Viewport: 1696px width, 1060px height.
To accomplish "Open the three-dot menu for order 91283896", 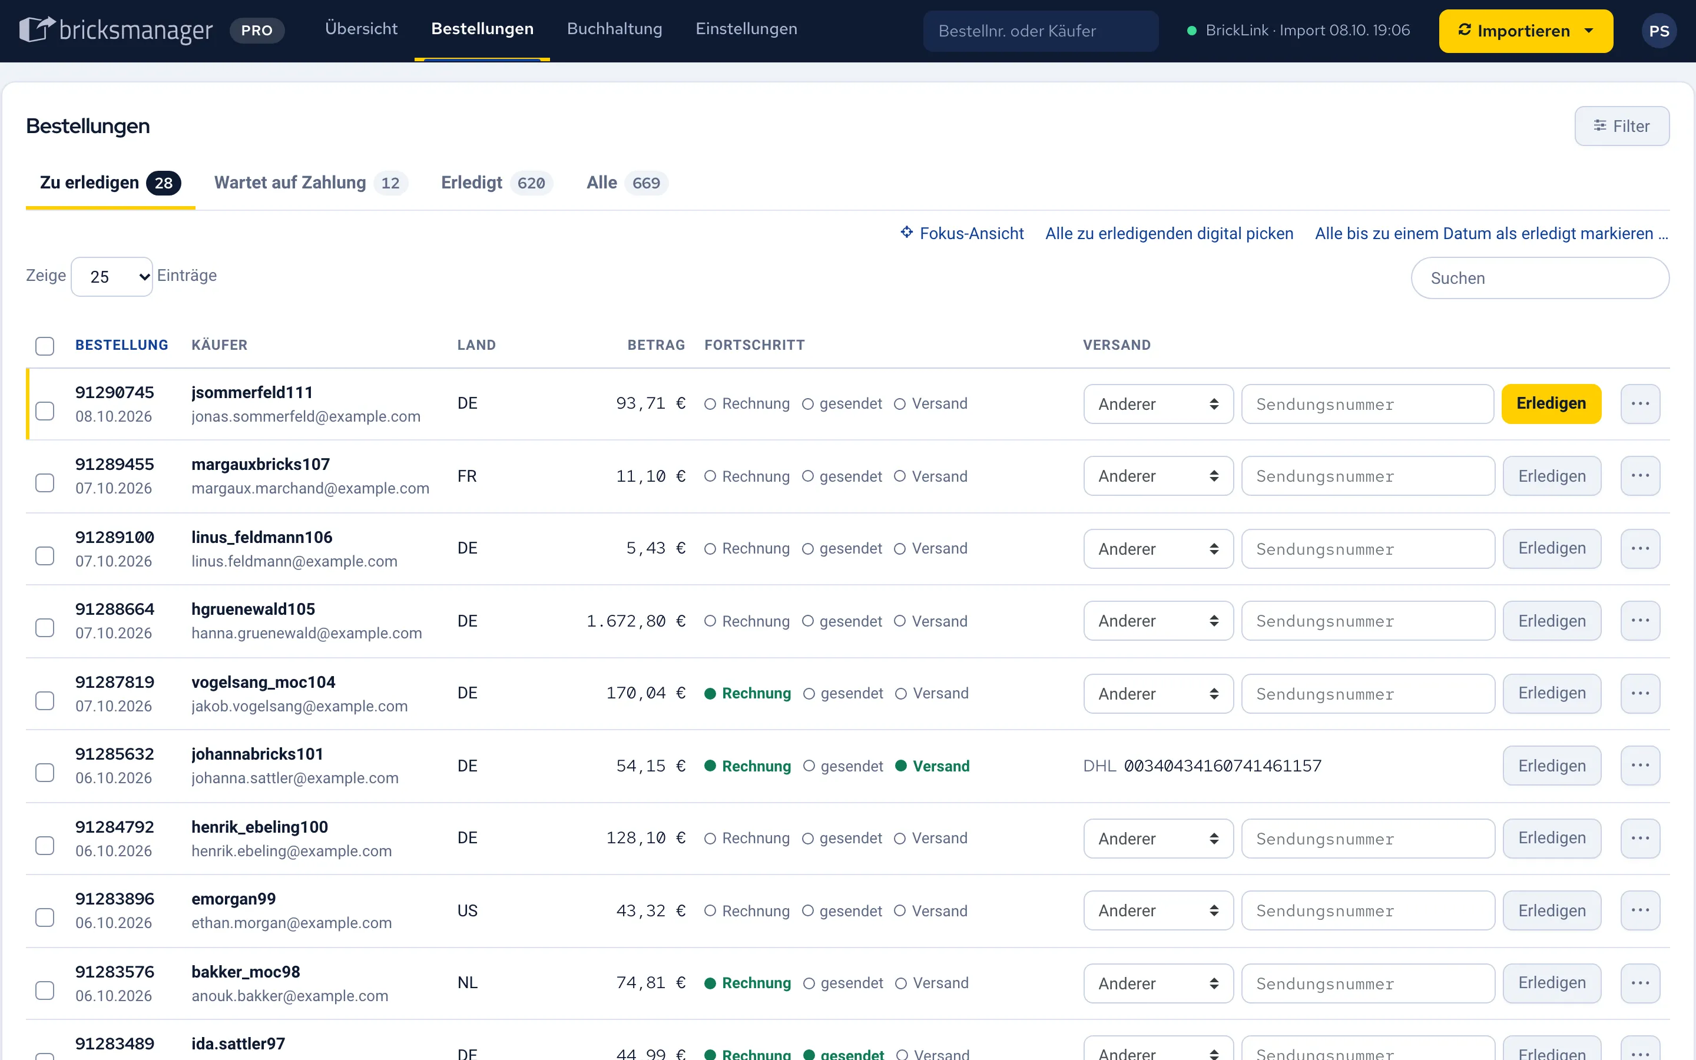I will [x=1640, y=910].
